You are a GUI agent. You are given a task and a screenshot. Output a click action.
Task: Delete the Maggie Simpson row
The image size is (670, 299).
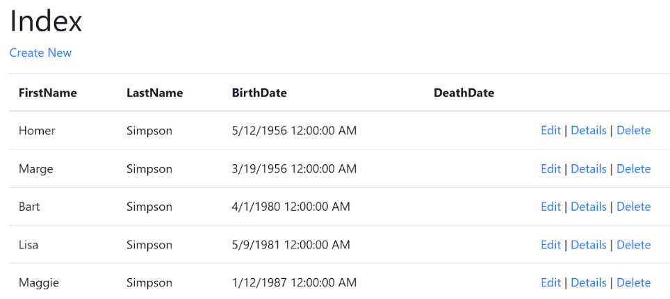click(x=633, y=282)
